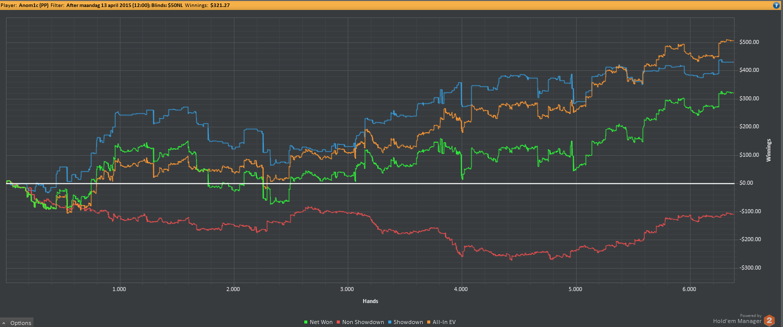Click the $400.00 y-axis label
783x327 pixels.
click(x=749, y=70)
